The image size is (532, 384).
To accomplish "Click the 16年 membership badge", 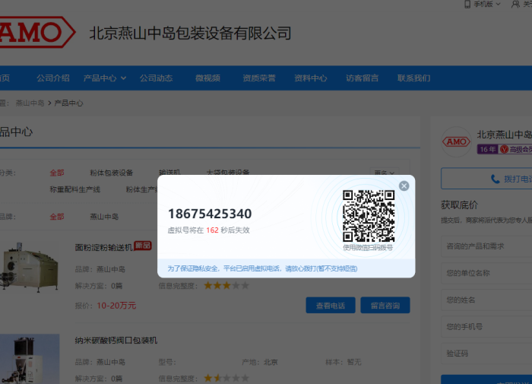I will [x=487, y=149].
